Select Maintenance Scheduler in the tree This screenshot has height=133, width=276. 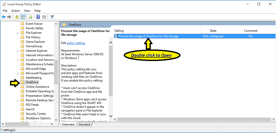click(40, 64)
